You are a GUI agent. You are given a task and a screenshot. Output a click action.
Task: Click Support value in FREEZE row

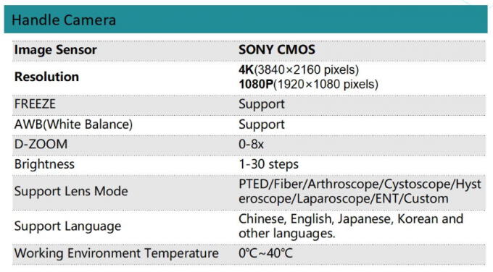point(262,104)
